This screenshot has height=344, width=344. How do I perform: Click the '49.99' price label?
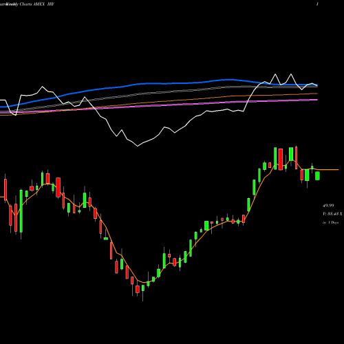click(x=328, y=206)
